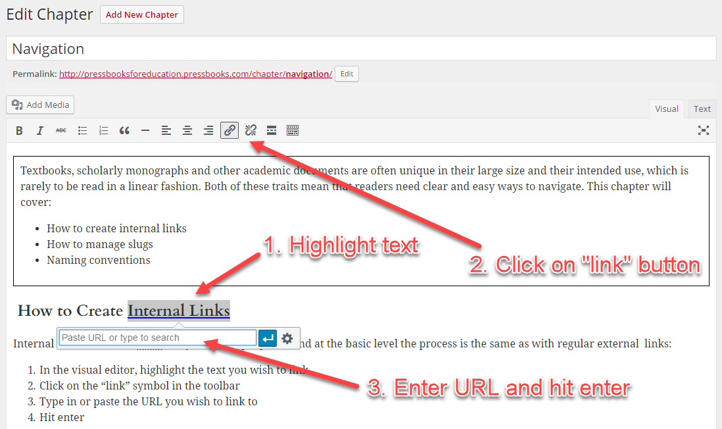Open distraction-free fullscreen mode
Screen dimensions: 722x429
tap(703, 130)
